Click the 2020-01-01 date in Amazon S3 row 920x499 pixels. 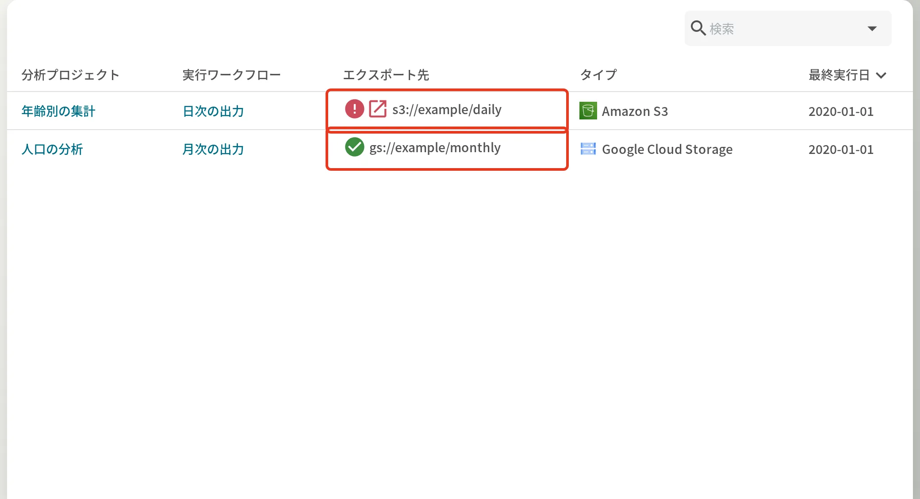[841, 111]
